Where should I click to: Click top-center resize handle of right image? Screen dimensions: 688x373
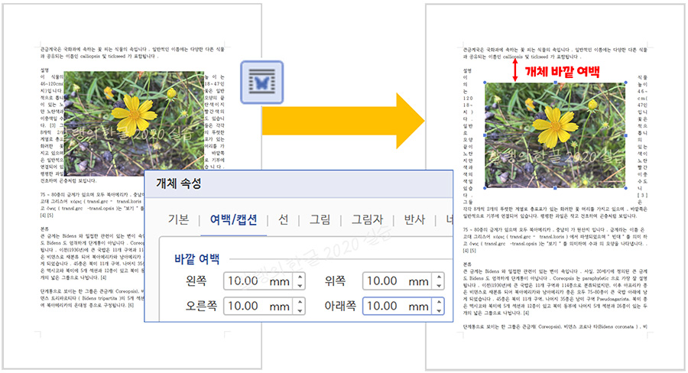(x=555, y=83)
